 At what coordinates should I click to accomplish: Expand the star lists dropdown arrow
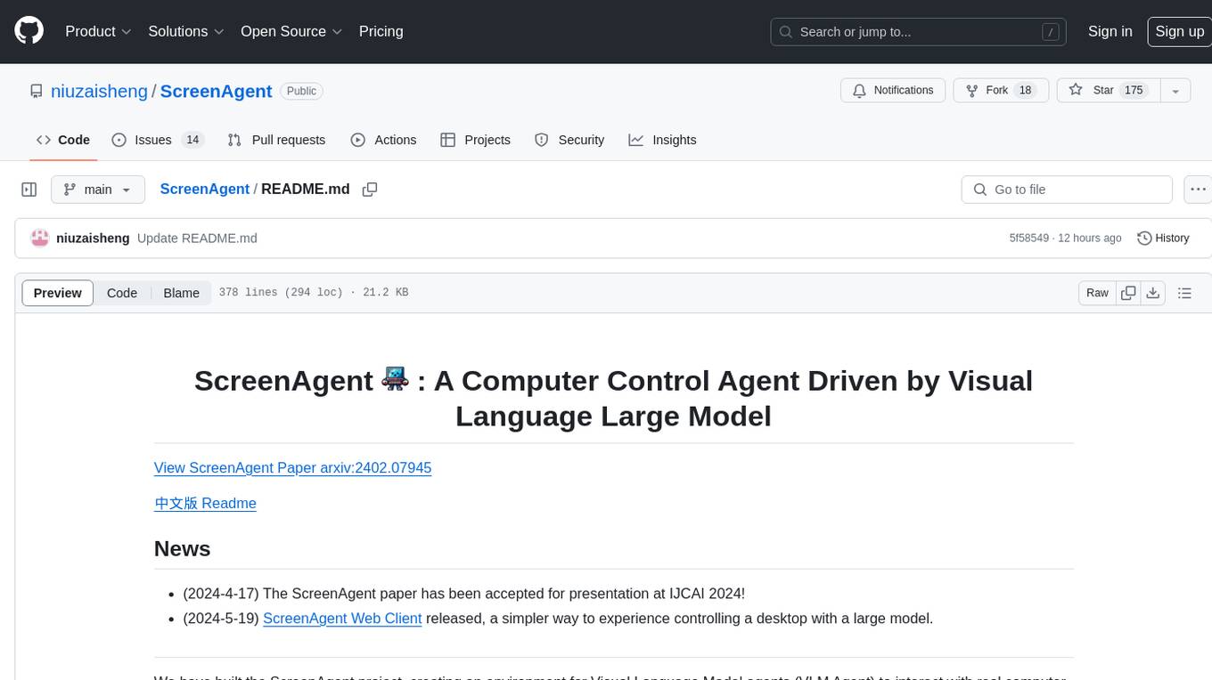tap(1175, 90)
